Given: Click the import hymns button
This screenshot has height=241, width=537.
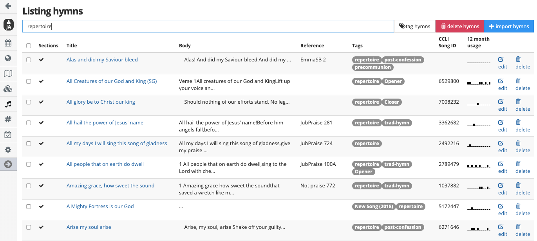Looking at the screenshot, I should pos(509,26).
